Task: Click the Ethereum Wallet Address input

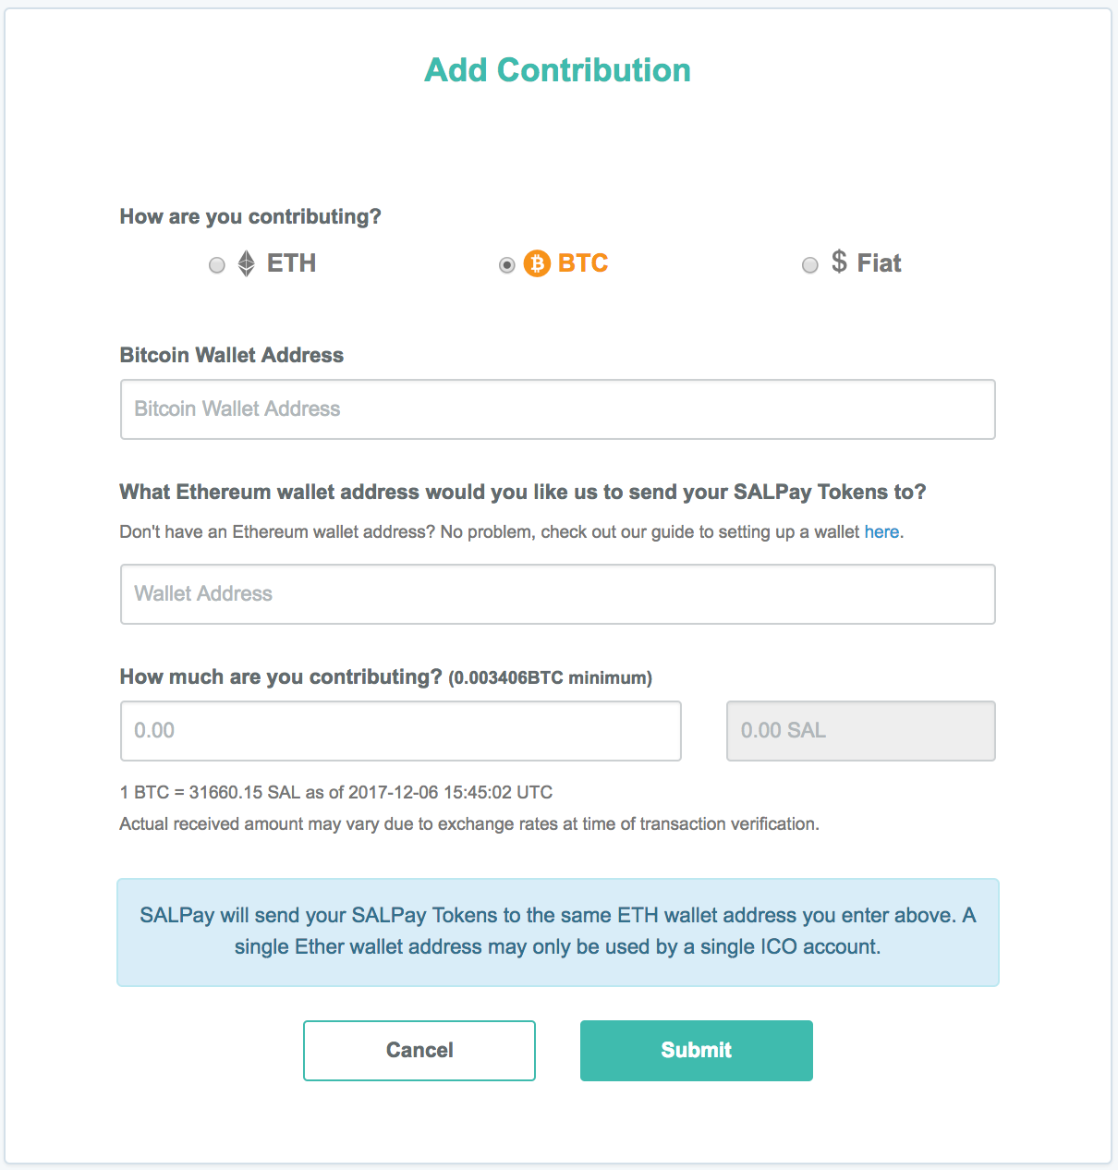Action: [557, 594]
